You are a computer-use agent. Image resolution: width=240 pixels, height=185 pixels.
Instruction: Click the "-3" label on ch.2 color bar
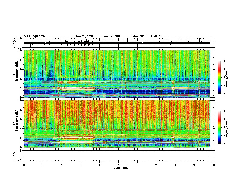tap(224, 111)
